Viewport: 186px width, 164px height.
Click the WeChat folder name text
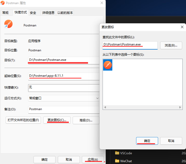[x=126, y=161]
